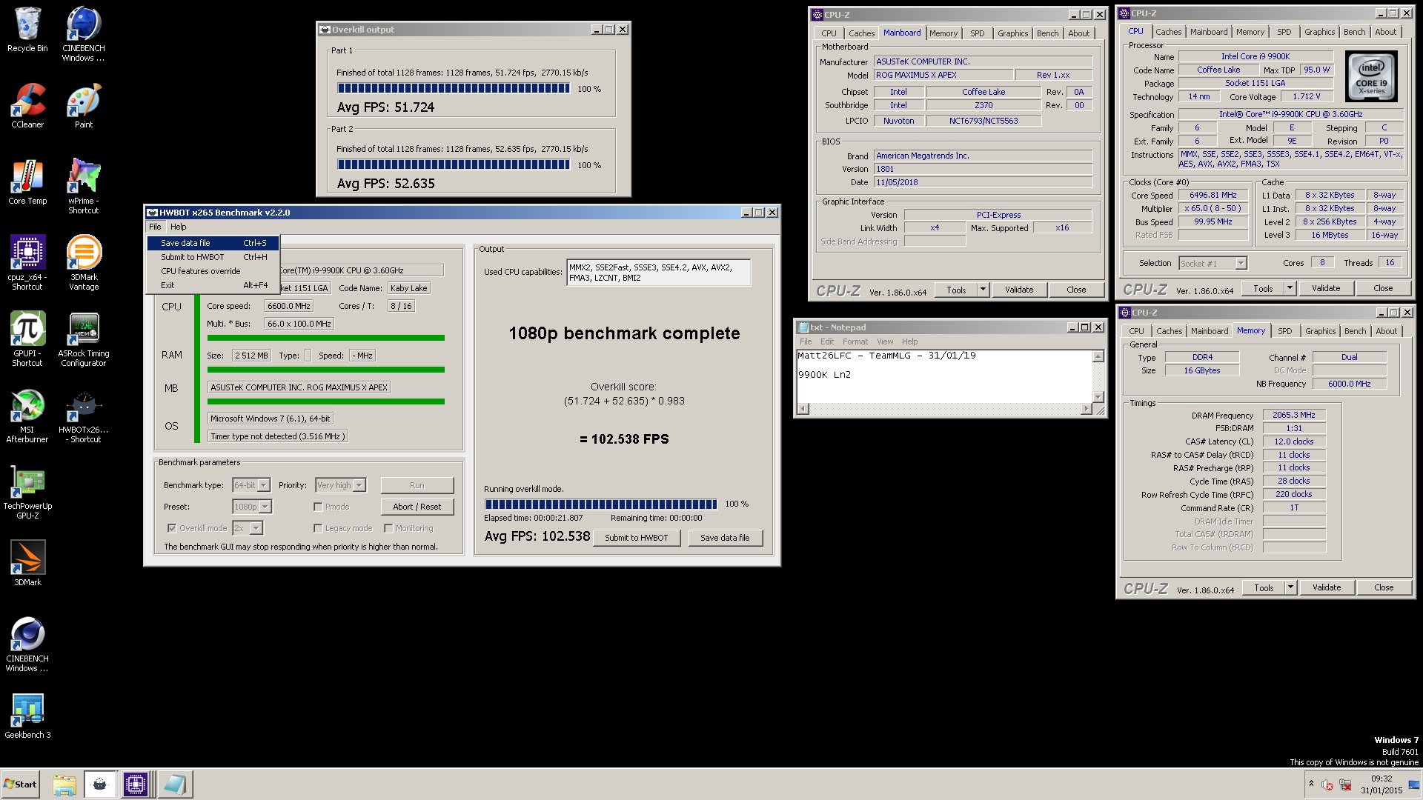The width and height of the screenshot is (1423, 800).
Task: Open the Recycle Bin desktop icon
Action: pyautogui.click(x=27, y=30)
